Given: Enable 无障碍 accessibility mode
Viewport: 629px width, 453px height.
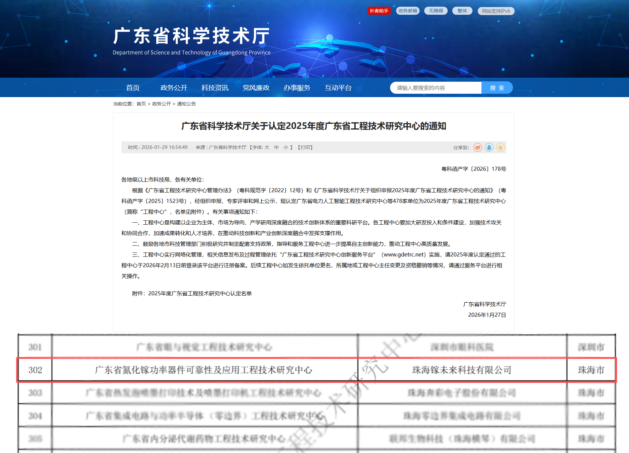Looking at the screenshot, I should point(436,11).
